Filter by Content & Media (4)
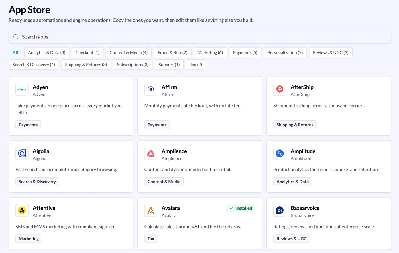The height and width of the screenshot is (253, 399). coord(129,52)
